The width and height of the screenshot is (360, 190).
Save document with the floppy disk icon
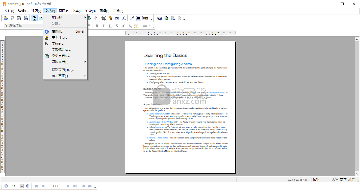pyautogui.click(x=13, y=18)
